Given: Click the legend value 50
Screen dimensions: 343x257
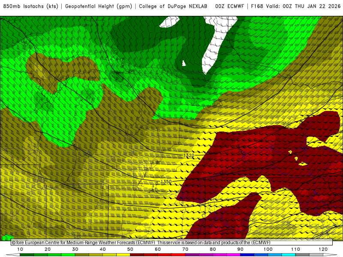Looking at the screenshot, I should [x=130, y=249].
